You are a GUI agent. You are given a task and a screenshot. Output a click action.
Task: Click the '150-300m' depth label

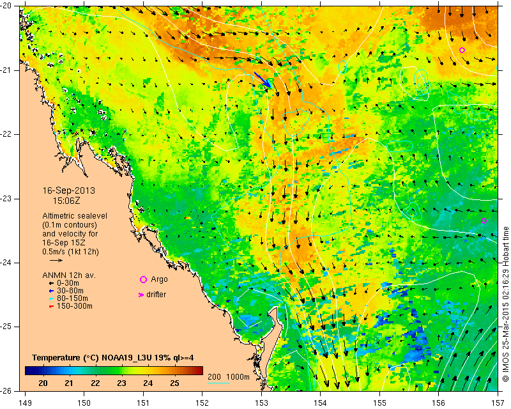(75, 306)
